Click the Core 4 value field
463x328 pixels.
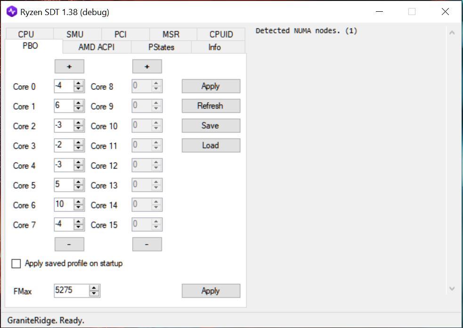point(64,165)
